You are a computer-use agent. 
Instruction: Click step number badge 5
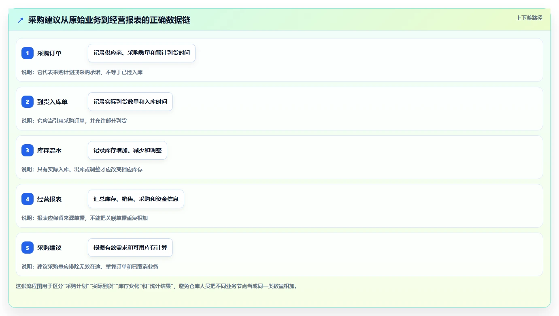(28, 248)
